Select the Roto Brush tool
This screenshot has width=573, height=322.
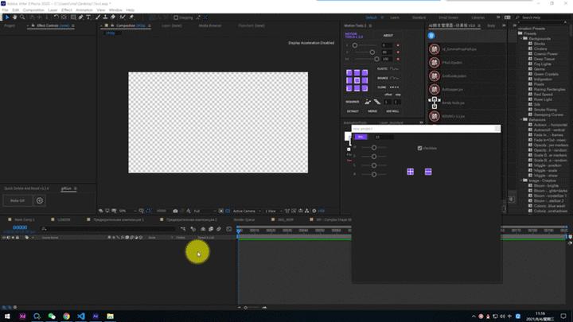(x=123, y=17)
